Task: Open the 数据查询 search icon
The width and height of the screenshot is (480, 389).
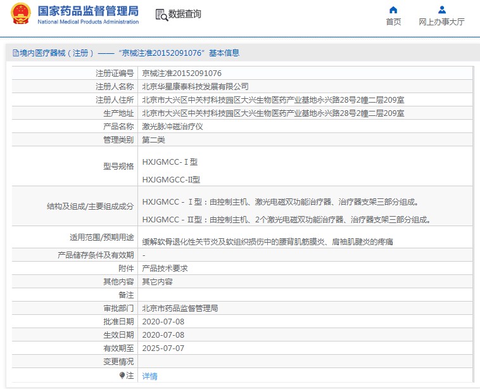Action: click(x=161, y=15)
